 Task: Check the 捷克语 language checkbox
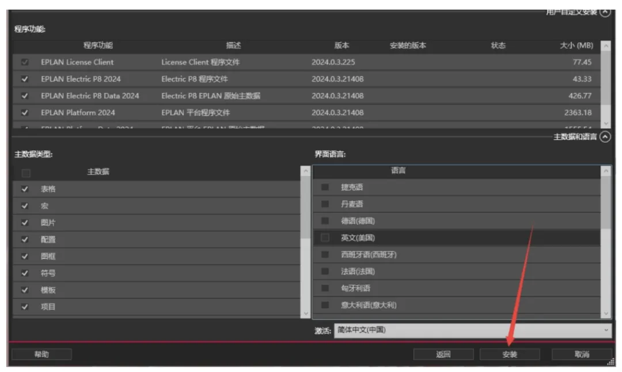tap(325, 187)
